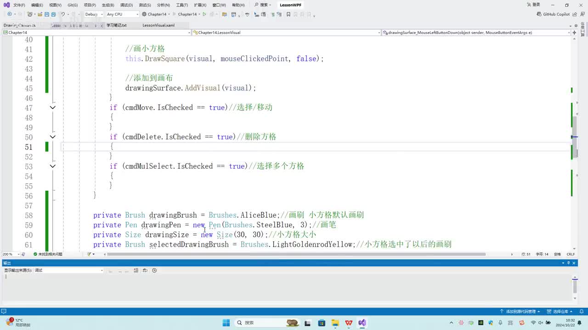This screenshot has width=588, height=330.
Task: Open the Any CPU platform dropdown
Action: coord(122,14)
